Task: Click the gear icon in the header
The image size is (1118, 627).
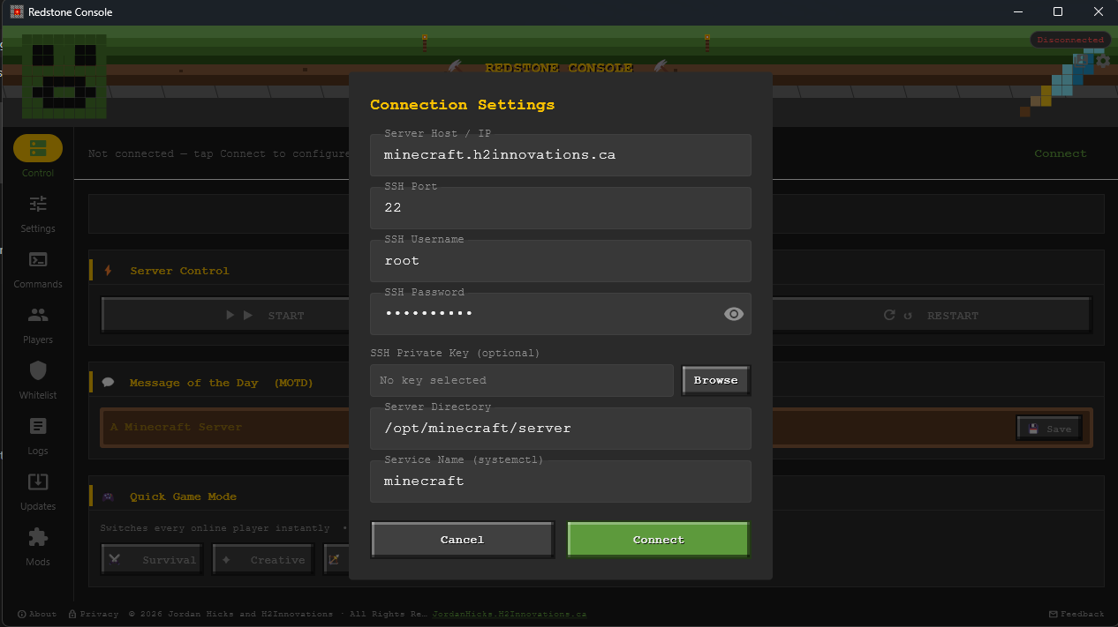Action: tap(1103, 62)
